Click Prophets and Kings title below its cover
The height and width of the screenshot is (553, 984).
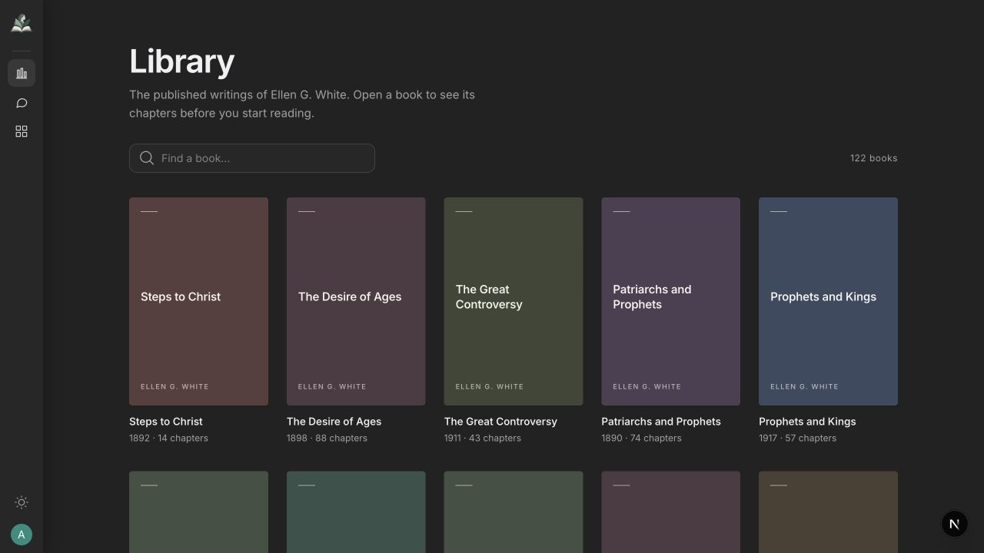point(807,422)
